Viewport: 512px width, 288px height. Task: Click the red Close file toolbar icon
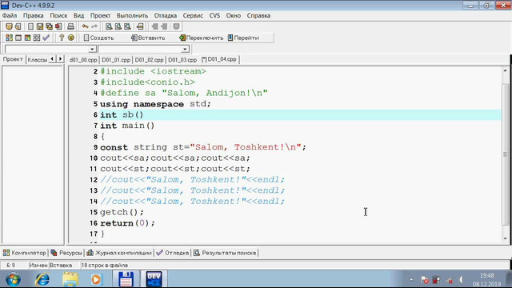coord(58,26)
